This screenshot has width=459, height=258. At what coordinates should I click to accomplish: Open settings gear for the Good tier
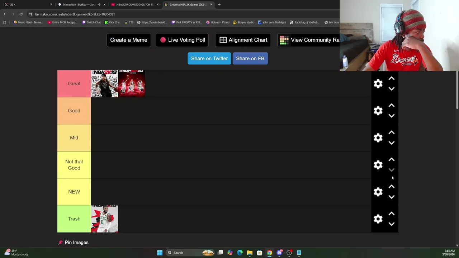click(x=378, y=111)
